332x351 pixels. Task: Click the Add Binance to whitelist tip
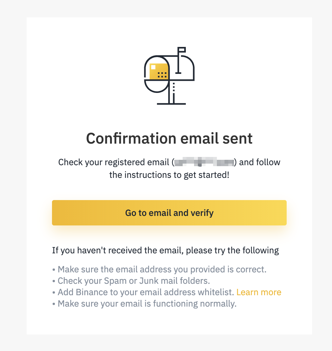(x=143, y=292)
